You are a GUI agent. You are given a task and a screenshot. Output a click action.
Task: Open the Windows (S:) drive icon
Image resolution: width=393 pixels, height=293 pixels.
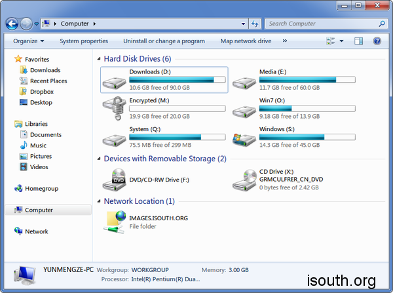coord(244,138)
